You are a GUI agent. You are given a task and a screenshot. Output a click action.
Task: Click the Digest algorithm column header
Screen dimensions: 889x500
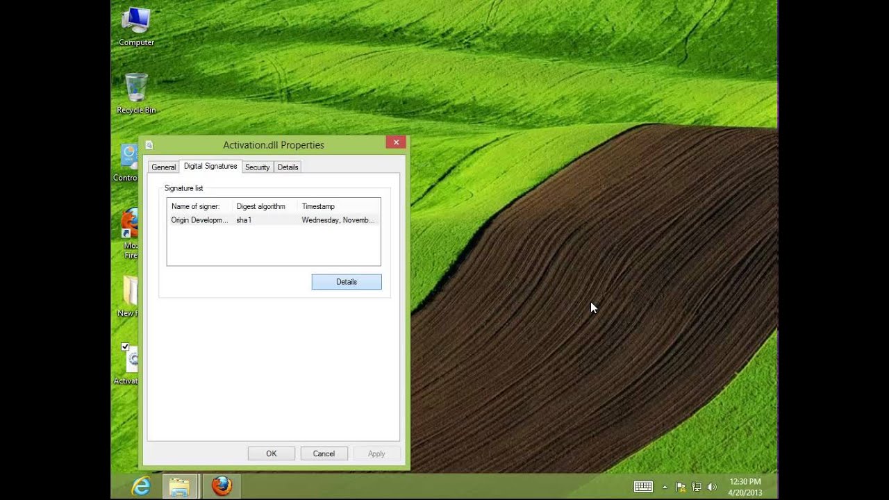click(x=265, y=206)
